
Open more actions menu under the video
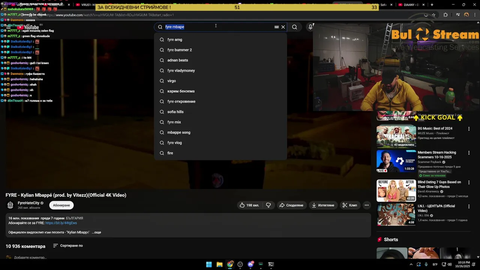[x=367, y=205]
